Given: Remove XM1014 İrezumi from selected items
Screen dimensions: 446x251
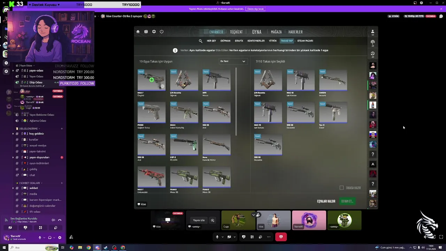Looking at the screenshot, I should [x=333, y=80].
